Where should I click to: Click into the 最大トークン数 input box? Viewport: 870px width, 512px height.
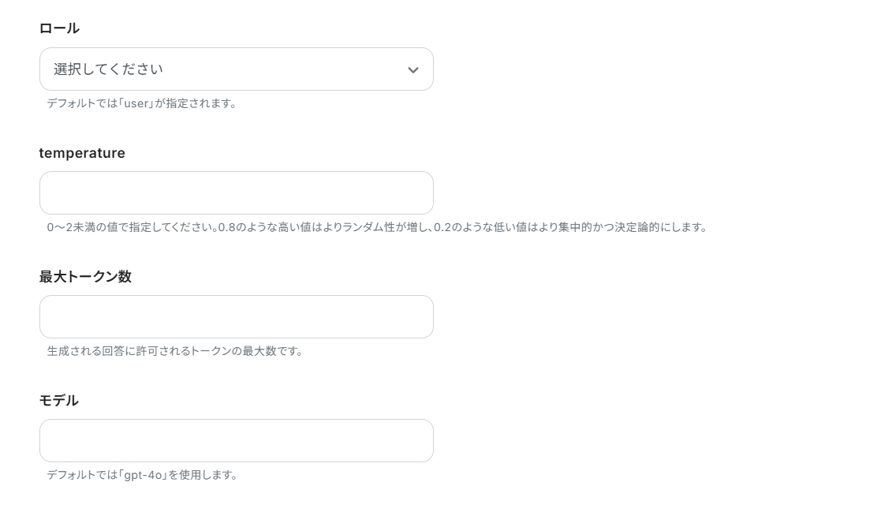(x=236, y=317)
